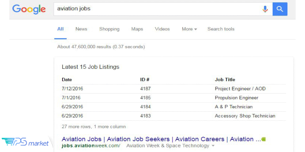Open Search tools options

click(x=221, y=29)
